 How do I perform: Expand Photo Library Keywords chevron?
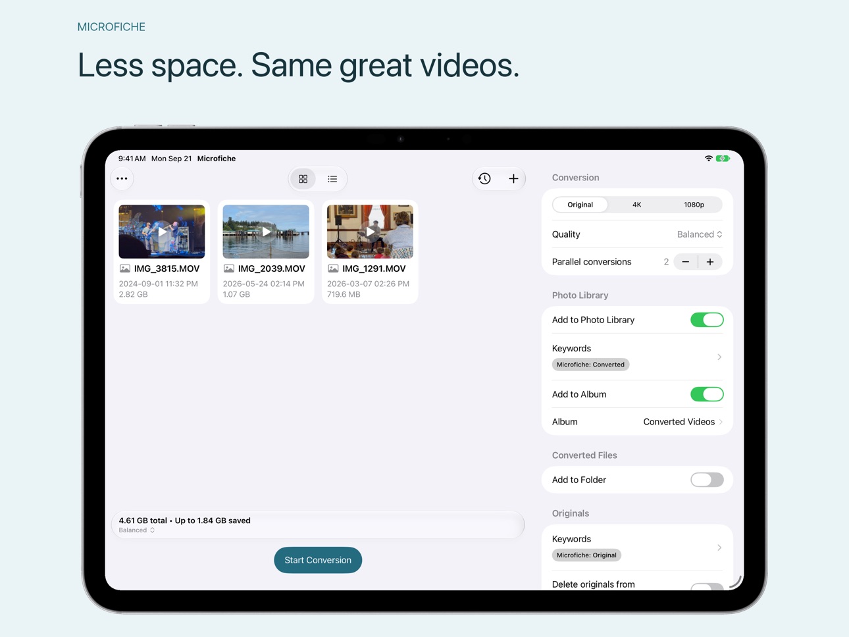pyautogui.click(x=719, y=357)
